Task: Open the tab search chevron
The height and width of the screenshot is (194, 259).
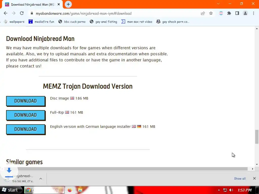Action: (x=218, y=4)
